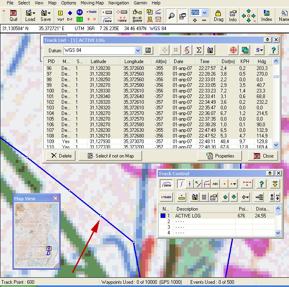Click the Select if not on Map button
This screenshot has width=289, height=287.
110,156
